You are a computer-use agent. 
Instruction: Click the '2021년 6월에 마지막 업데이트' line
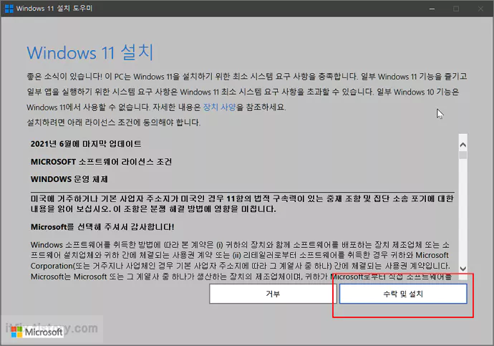point(86,144)
